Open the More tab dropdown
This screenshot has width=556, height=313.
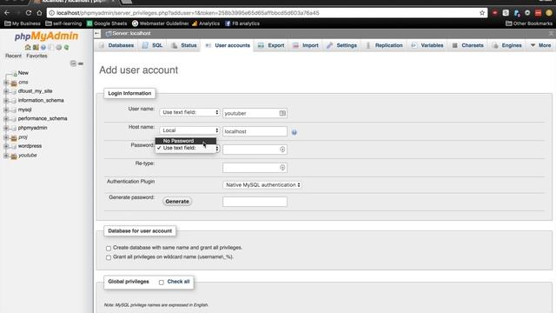[x=540, y=45]
